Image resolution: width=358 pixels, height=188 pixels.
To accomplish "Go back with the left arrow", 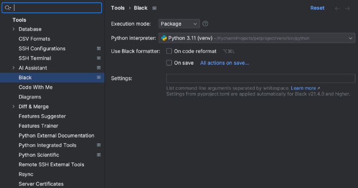I will click(x=337, y=8).
